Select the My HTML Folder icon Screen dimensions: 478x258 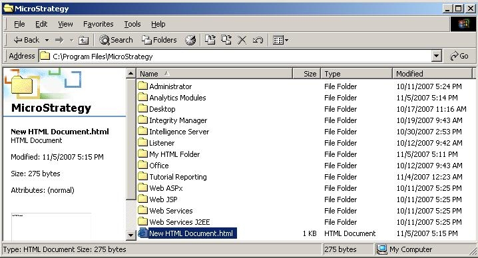142,154
